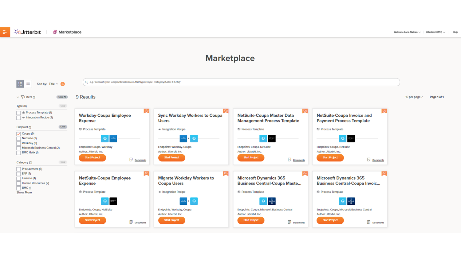Enable the Process Template type filter

[x=18, y=112]
